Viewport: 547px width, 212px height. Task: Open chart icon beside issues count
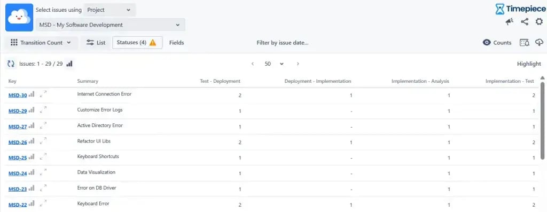(69, 64)
